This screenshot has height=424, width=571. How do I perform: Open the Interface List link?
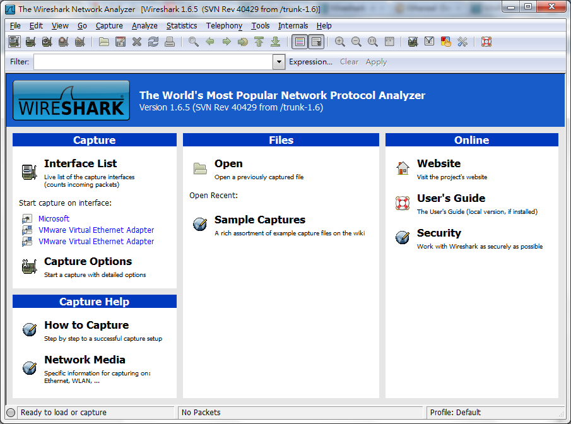(81, 163)
